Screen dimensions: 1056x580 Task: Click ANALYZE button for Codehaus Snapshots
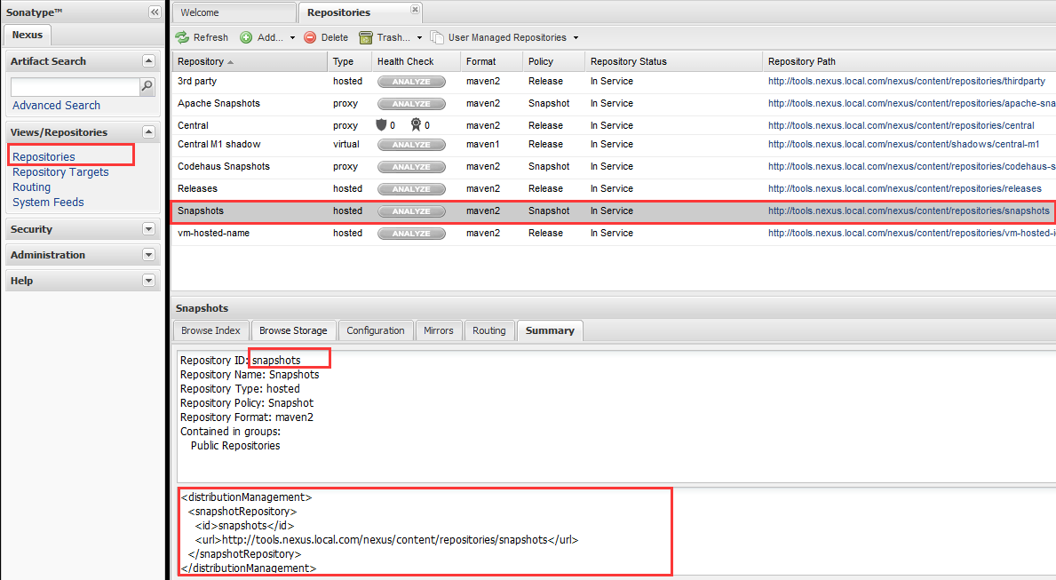tap(411, 167)
